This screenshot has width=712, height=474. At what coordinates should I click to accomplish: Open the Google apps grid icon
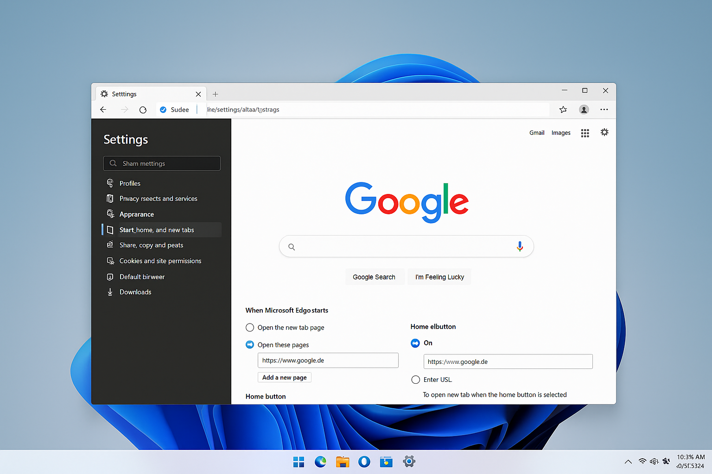(585, 133)
